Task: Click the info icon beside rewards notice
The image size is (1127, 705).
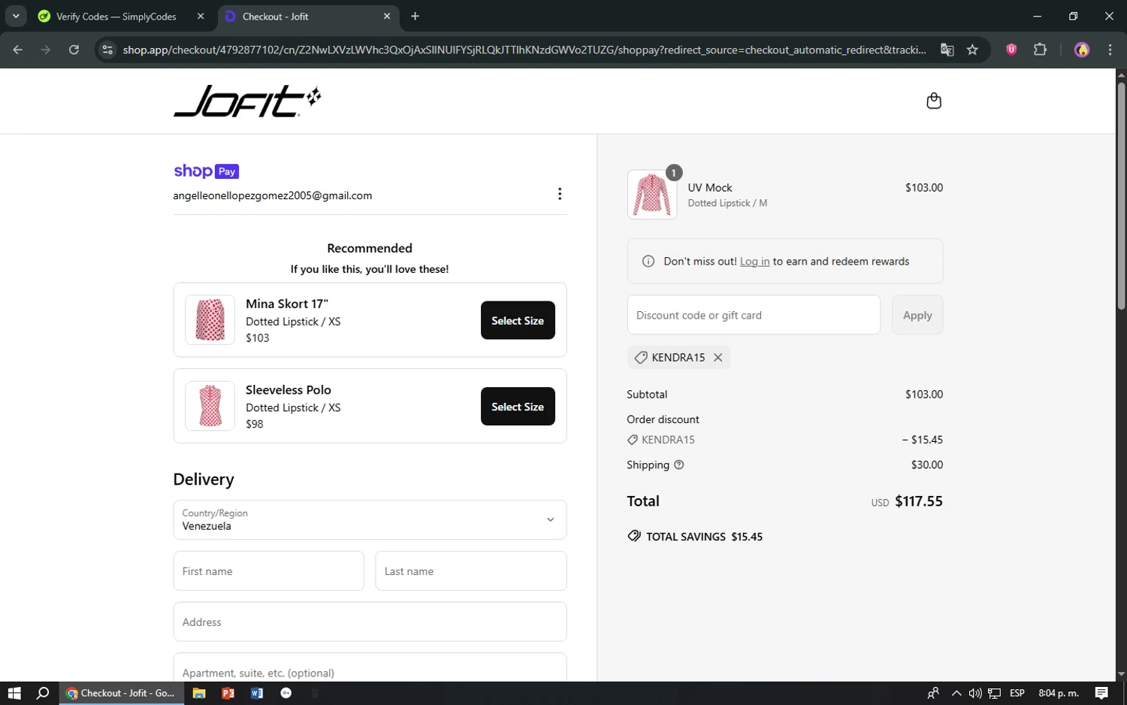Action: [648, 262]
